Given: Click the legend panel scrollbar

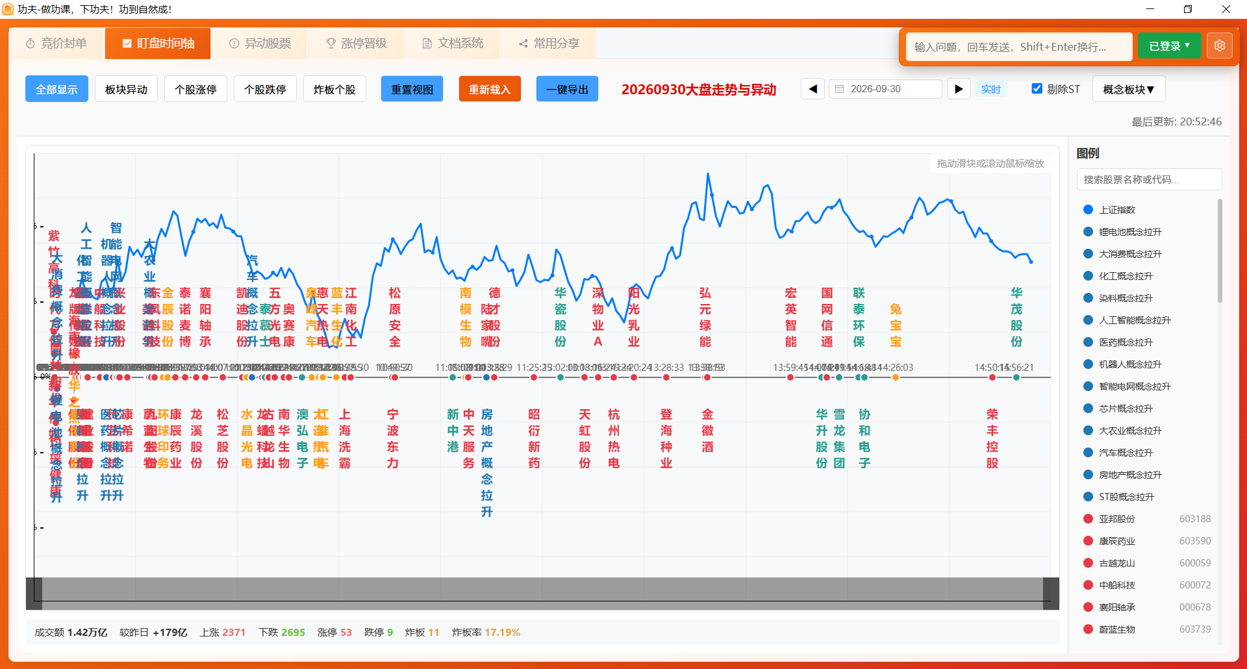Looking at the screenshot, I should (1220, 251).
